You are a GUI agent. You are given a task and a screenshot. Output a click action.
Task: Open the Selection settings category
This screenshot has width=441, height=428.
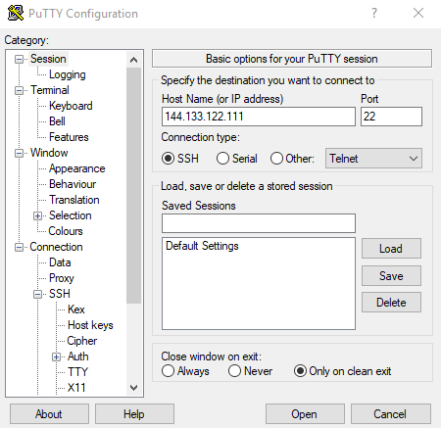tap(71, 215)
